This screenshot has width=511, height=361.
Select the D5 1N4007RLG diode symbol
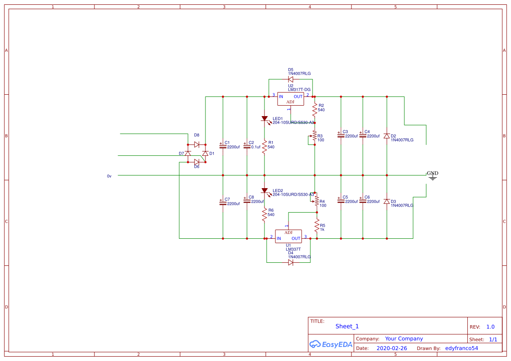tap(290, 79)
